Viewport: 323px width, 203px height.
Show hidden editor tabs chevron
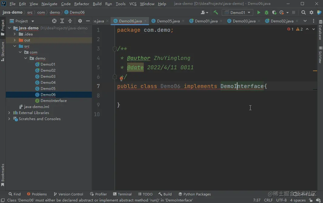[305, 21]
